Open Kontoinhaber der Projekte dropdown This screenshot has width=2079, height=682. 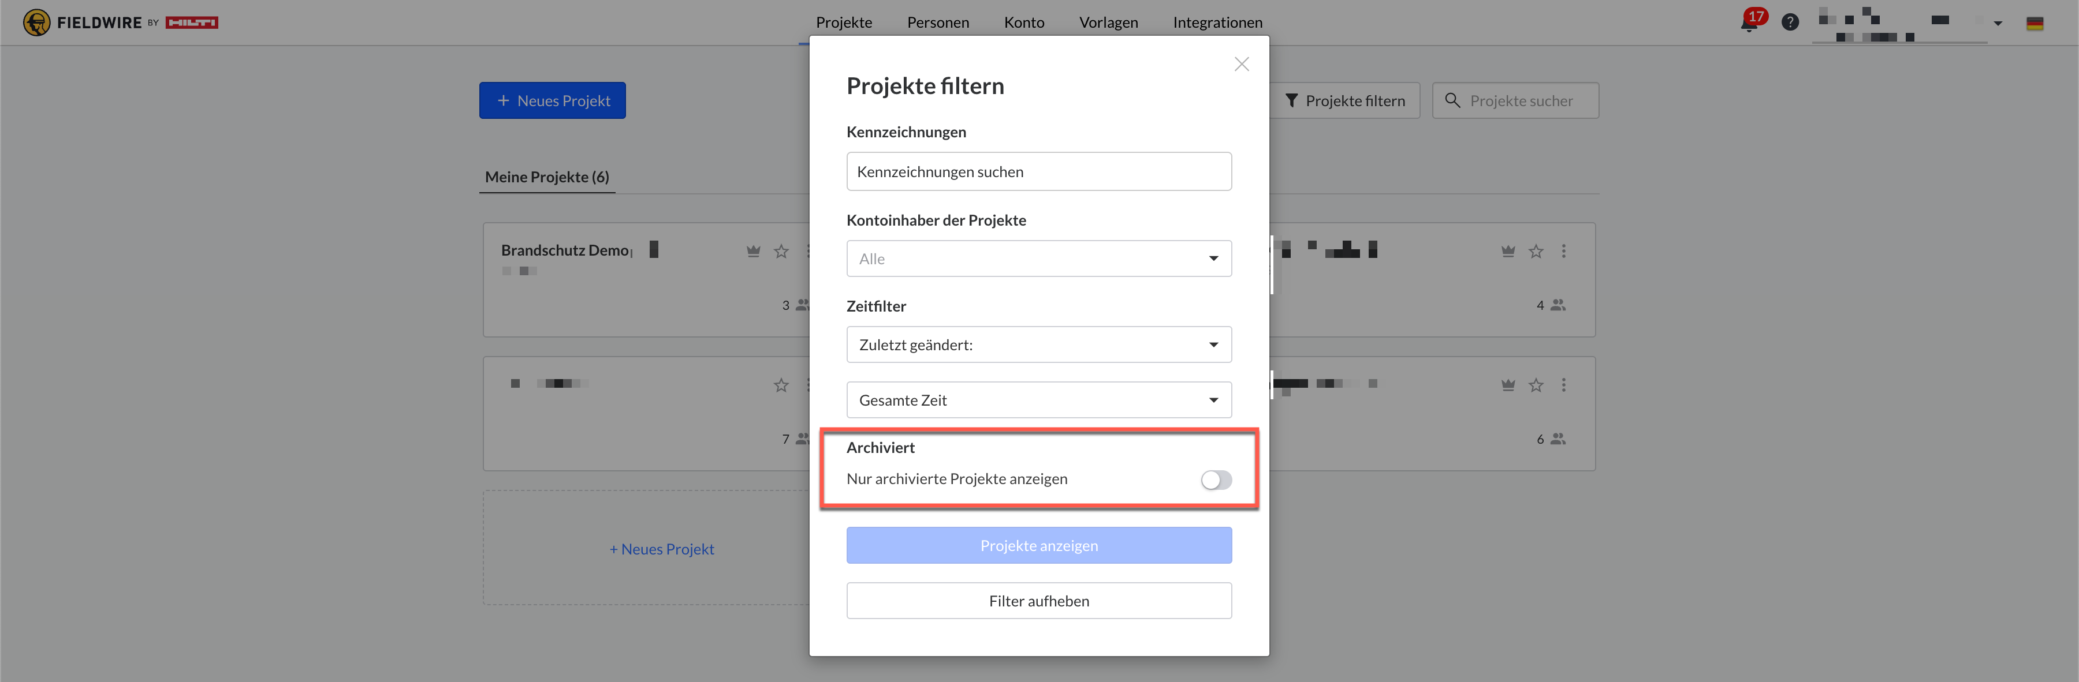[x=1038, y=258]
